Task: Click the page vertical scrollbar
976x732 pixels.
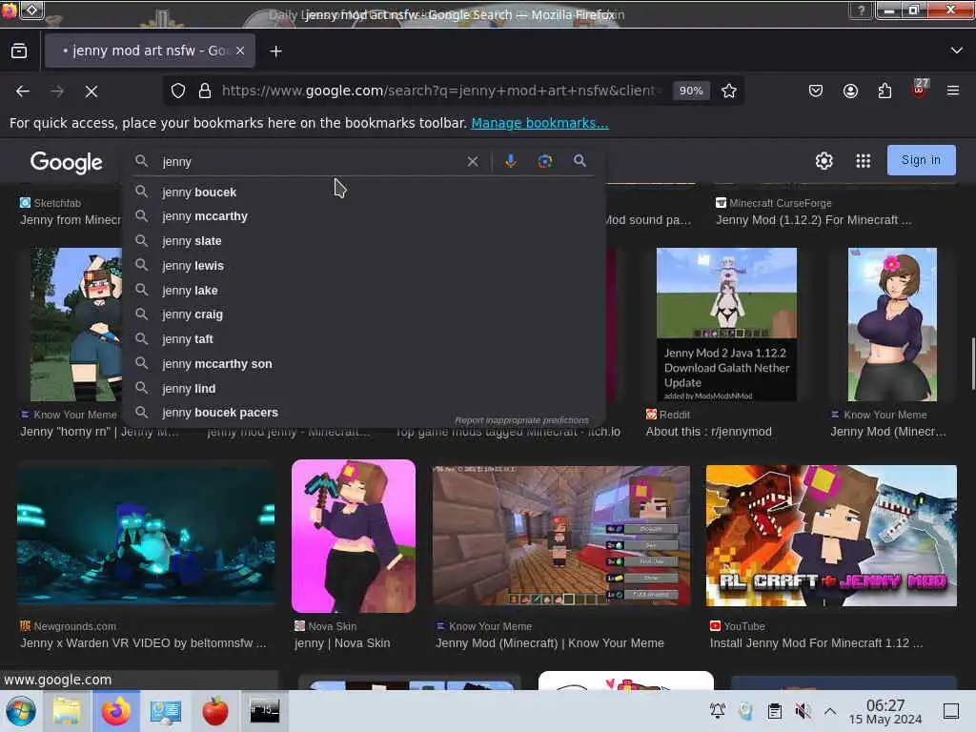Action: click(971, 364)
